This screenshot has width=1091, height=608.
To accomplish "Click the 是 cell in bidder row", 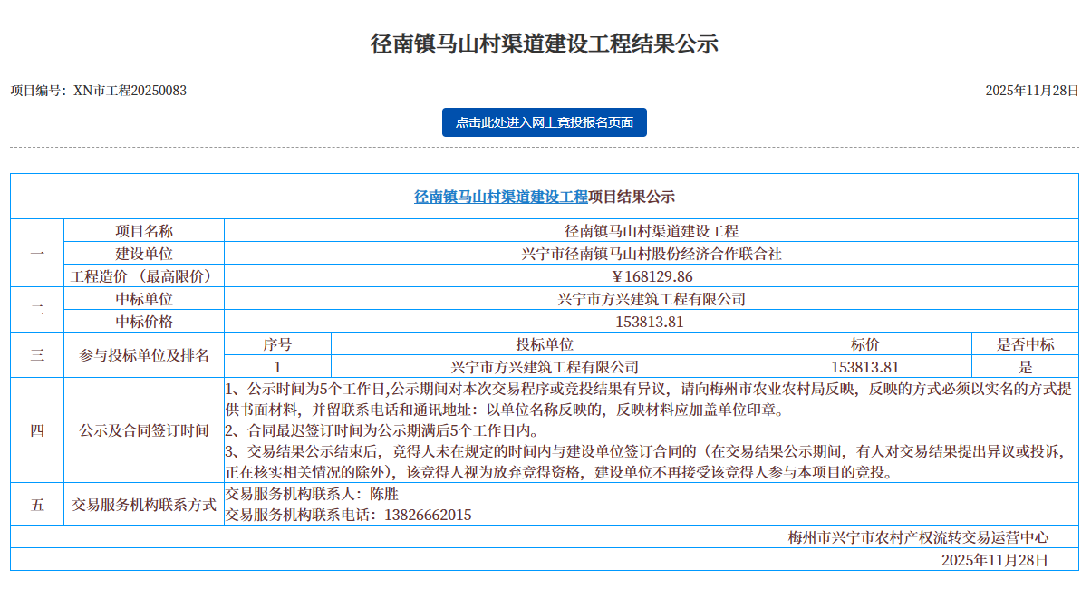I will tap(1025, 367).
